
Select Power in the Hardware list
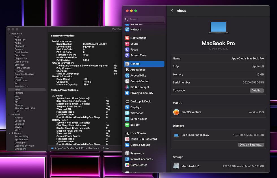point(27,90)
